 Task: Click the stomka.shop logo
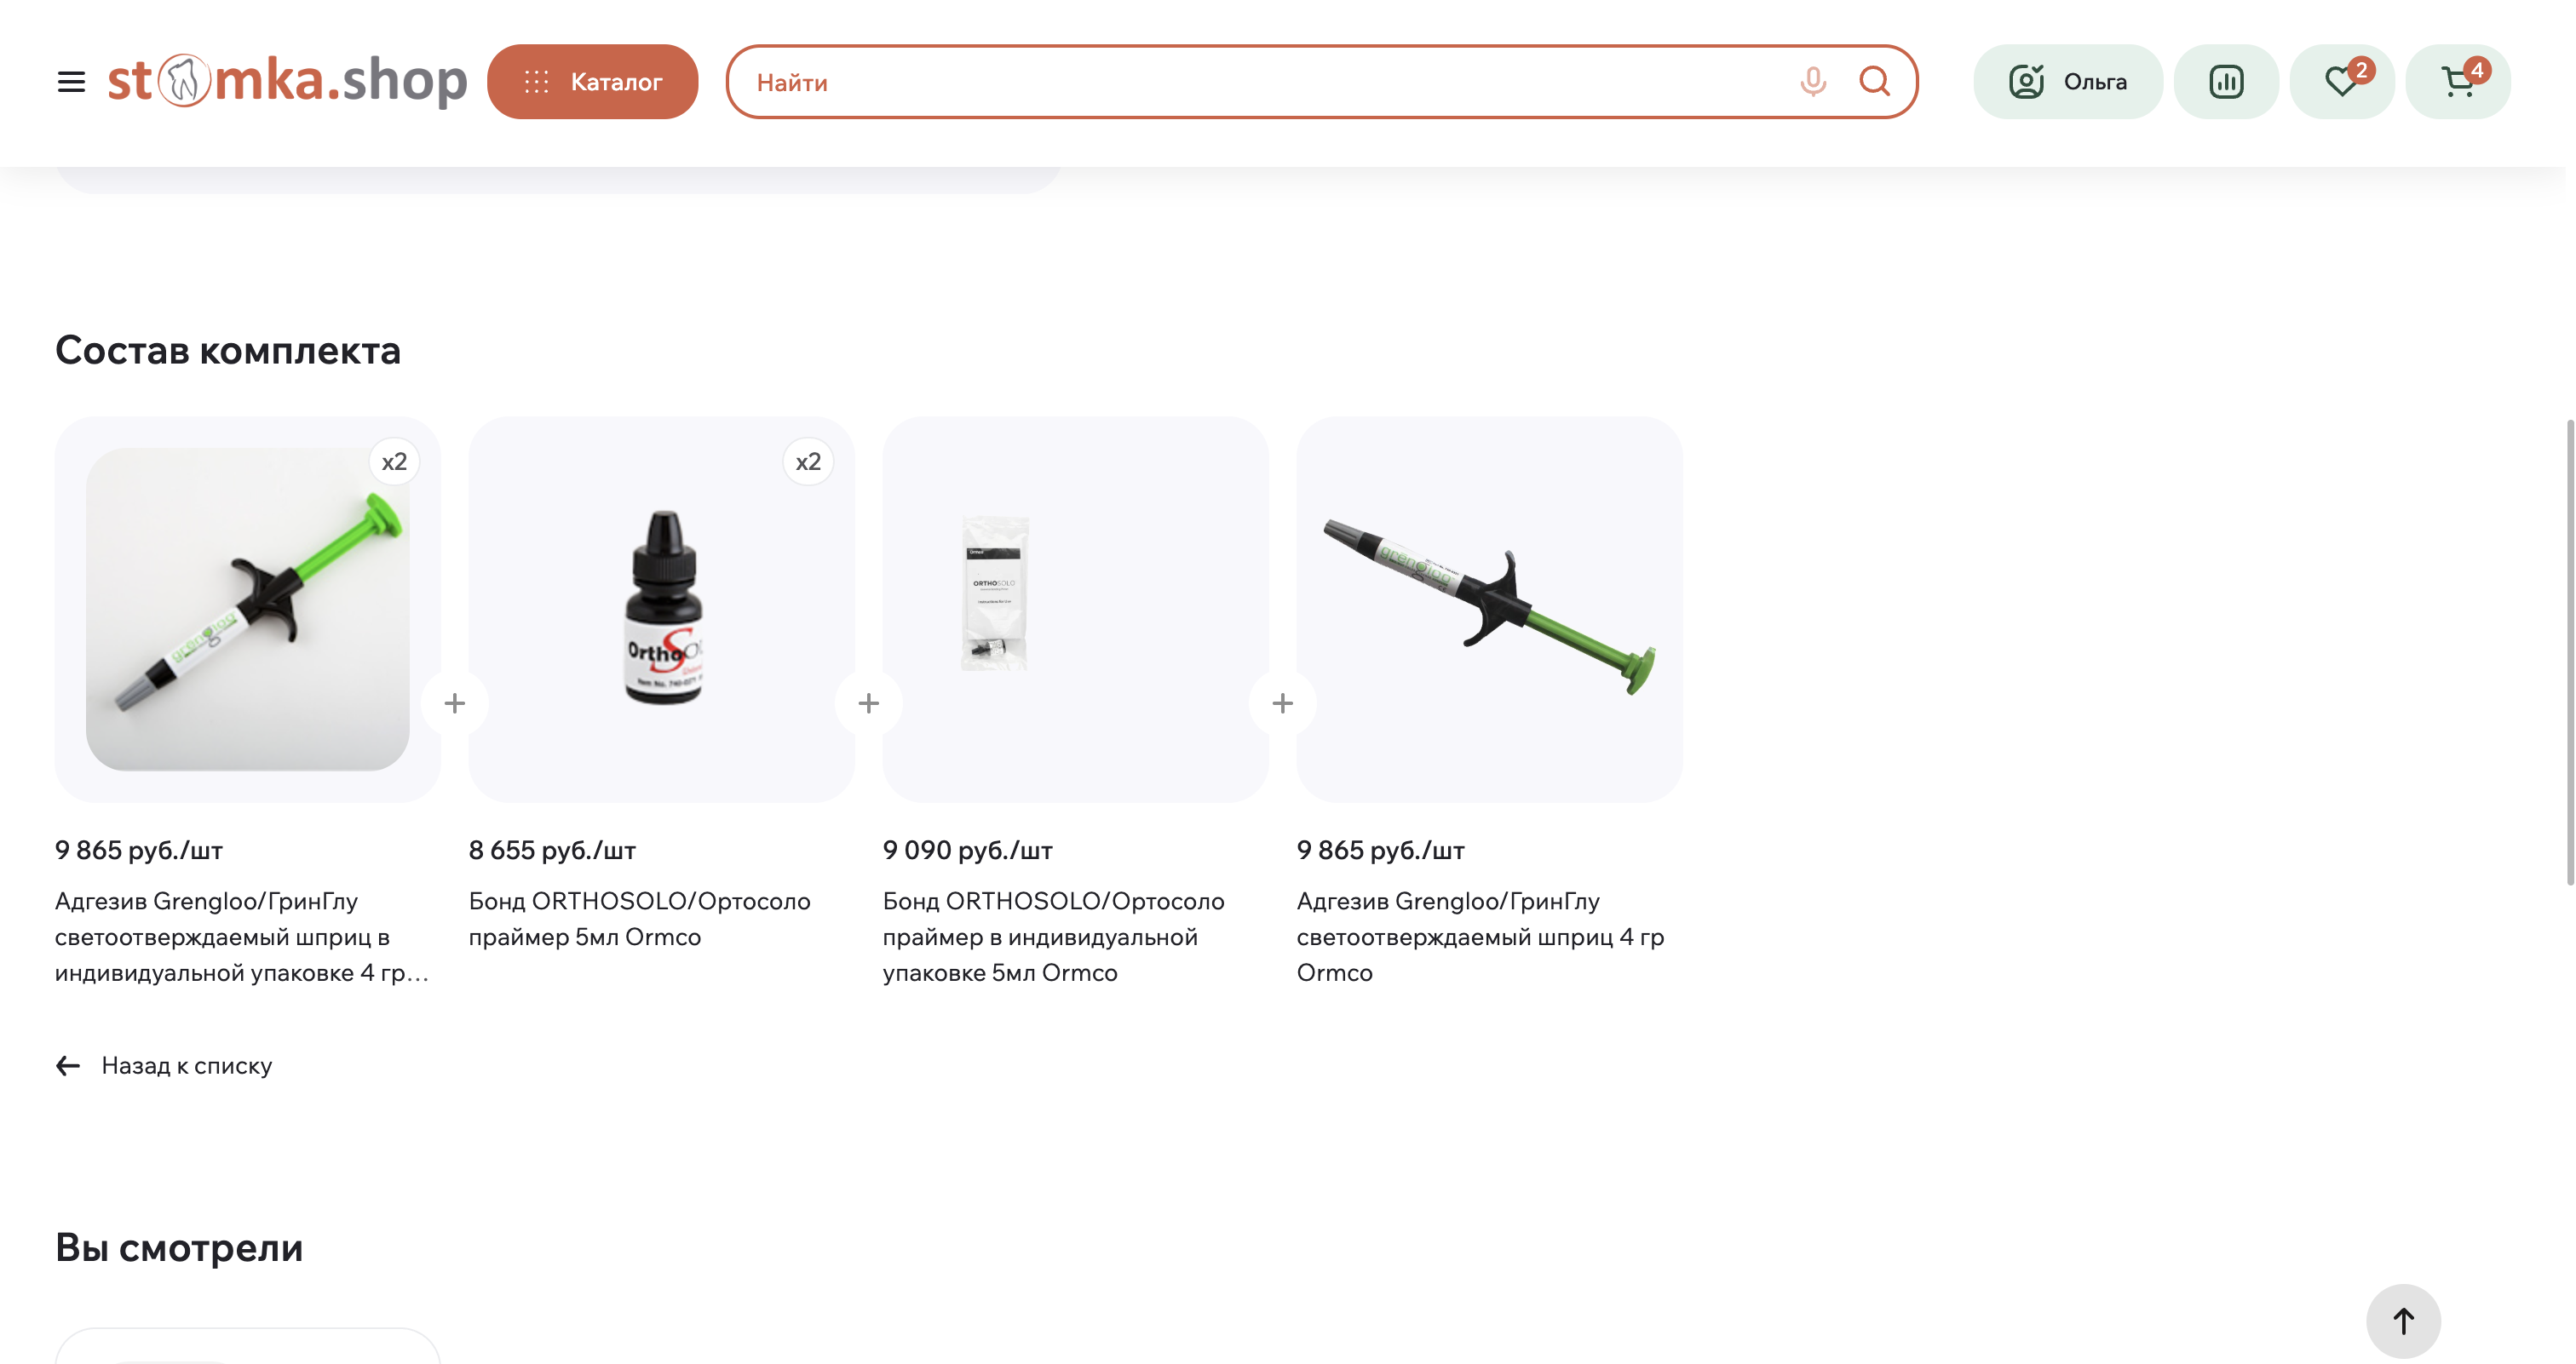pyautogui.click(x=288, y=80)
